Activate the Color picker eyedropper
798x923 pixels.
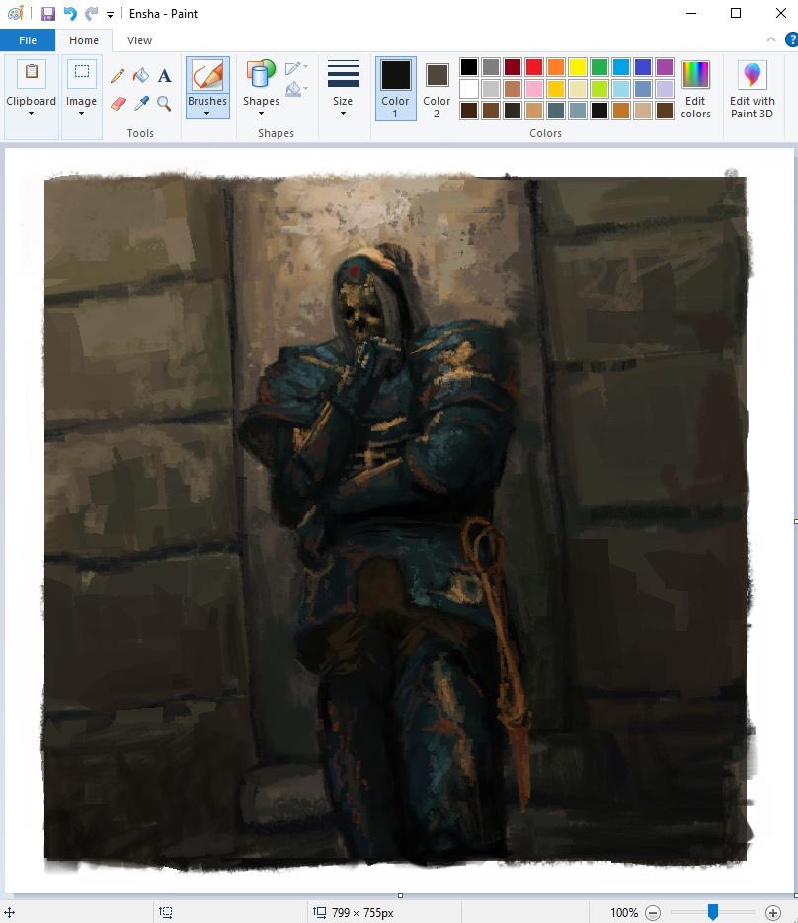click(141, 103)
